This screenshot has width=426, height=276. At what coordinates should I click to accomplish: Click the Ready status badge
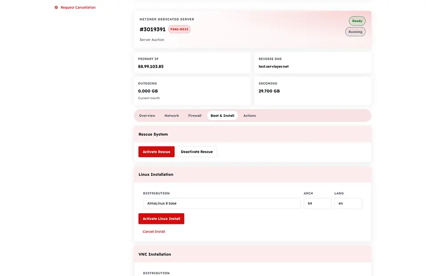tap(357, 21)
